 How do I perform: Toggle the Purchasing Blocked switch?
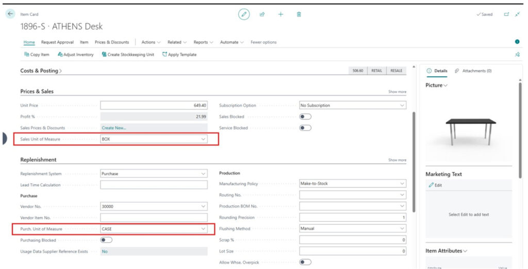pyautogui.click(x=106, y=240)
